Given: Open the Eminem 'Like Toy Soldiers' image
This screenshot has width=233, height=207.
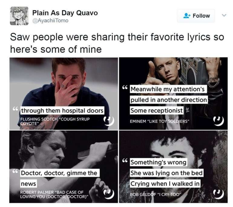Looking at the screenshot, I should pos(173,94).
